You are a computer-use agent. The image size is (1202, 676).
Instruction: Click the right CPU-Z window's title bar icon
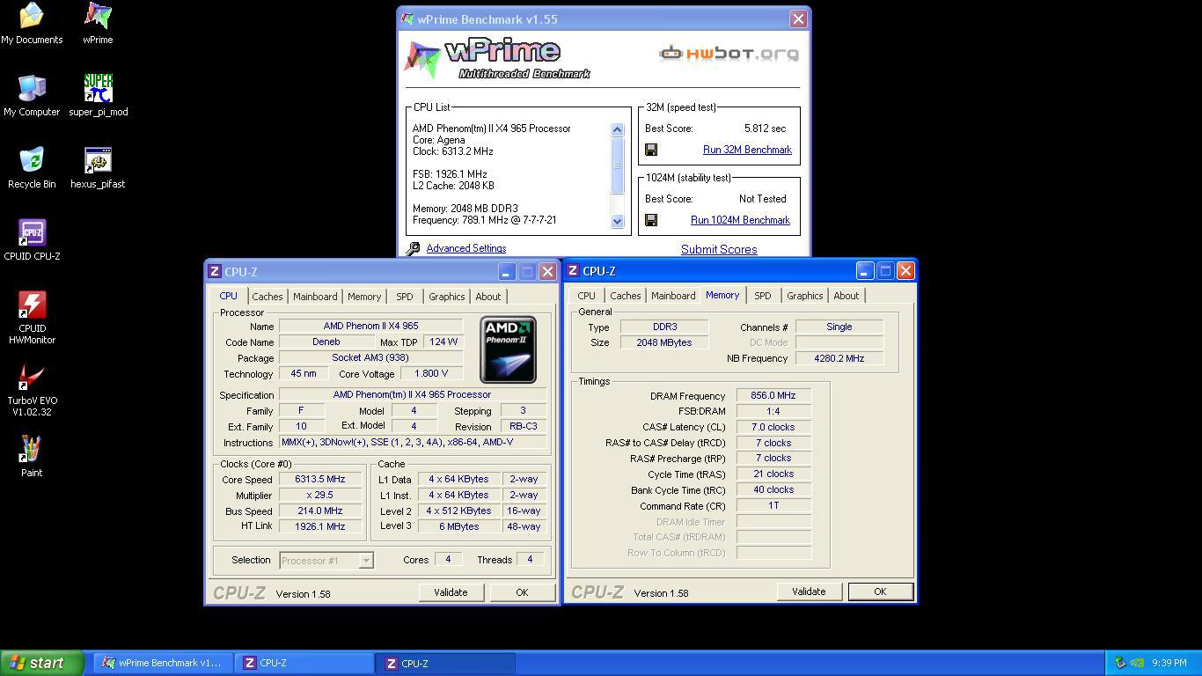click(573, 271)
